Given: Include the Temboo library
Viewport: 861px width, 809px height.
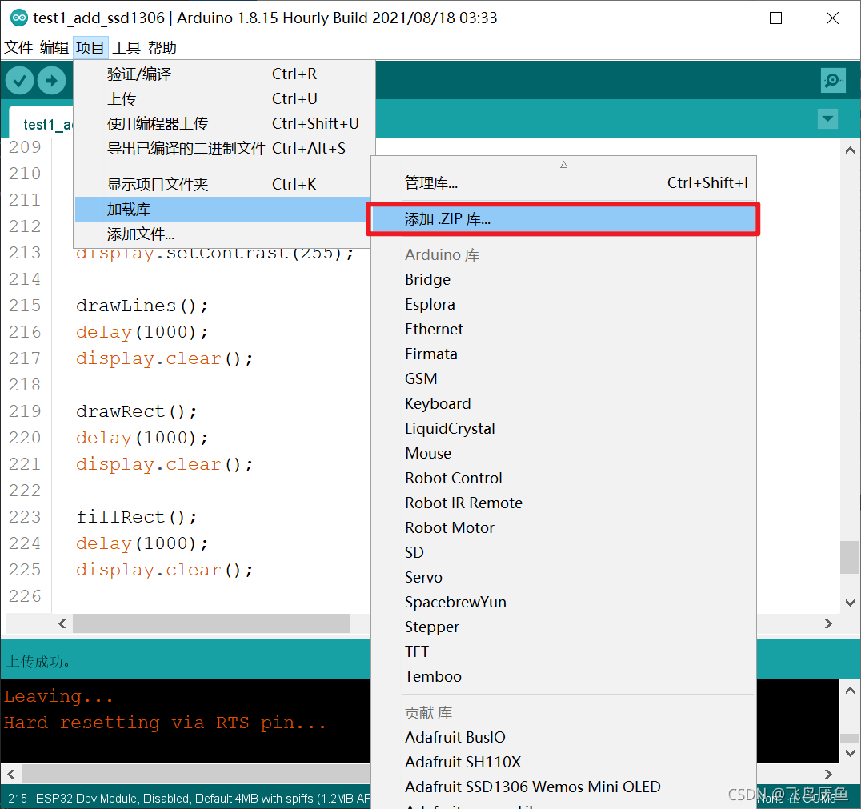Looking at the screenshot, I should (x=563, y=677).
